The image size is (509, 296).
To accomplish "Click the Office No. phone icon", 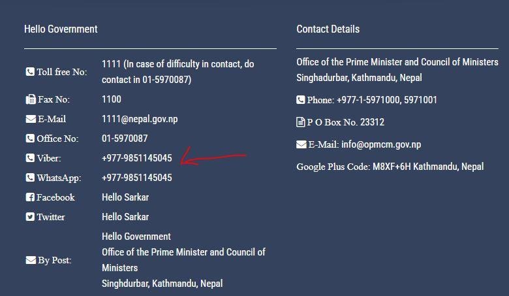I will click(x=30, y=139).
